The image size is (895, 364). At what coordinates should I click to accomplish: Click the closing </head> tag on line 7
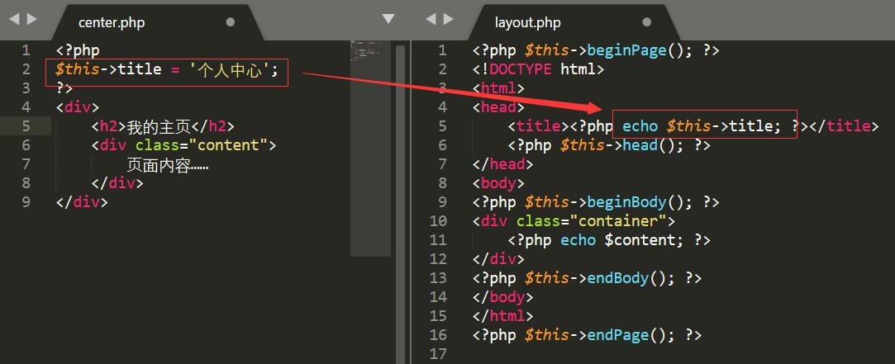pyautogui.click(x=503, y=164)
